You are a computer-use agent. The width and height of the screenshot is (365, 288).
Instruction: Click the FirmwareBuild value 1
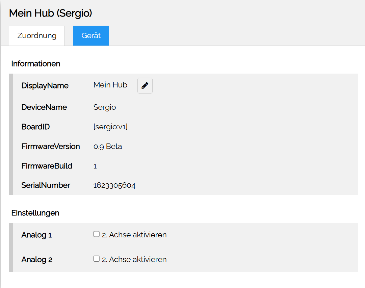point(95,166)
